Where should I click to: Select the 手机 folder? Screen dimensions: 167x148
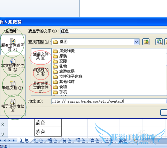60,92
